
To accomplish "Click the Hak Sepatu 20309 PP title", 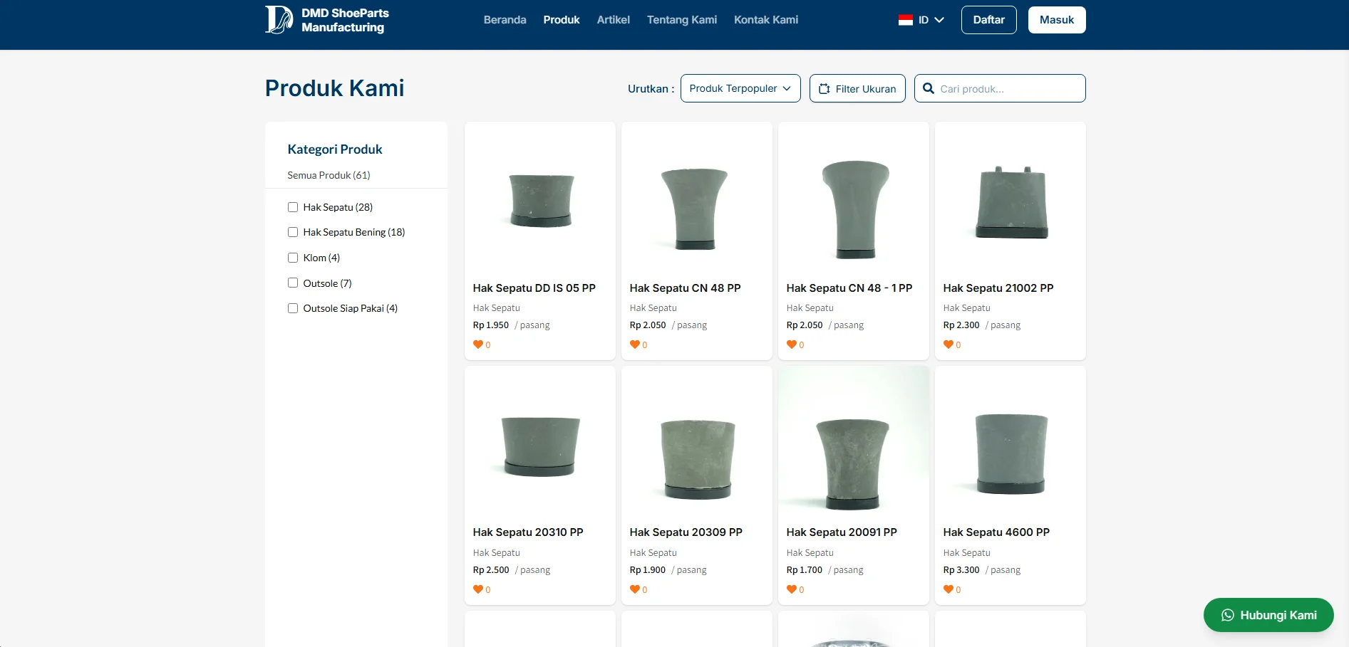I will pos(686,532).
